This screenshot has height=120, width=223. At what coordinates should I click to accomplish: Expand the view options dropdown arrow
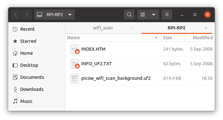tap(154, 15)
